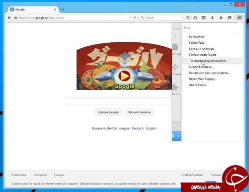Image resolution: width=249 pixels, height=192 pixels.
Task: Click the Pocket save icon
Action: coord(204,17)
